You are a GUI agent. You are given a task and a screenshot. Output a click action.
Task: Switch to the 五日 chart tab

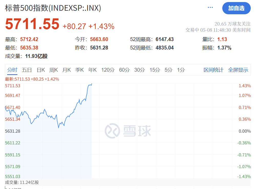click(x=27, y=70)
